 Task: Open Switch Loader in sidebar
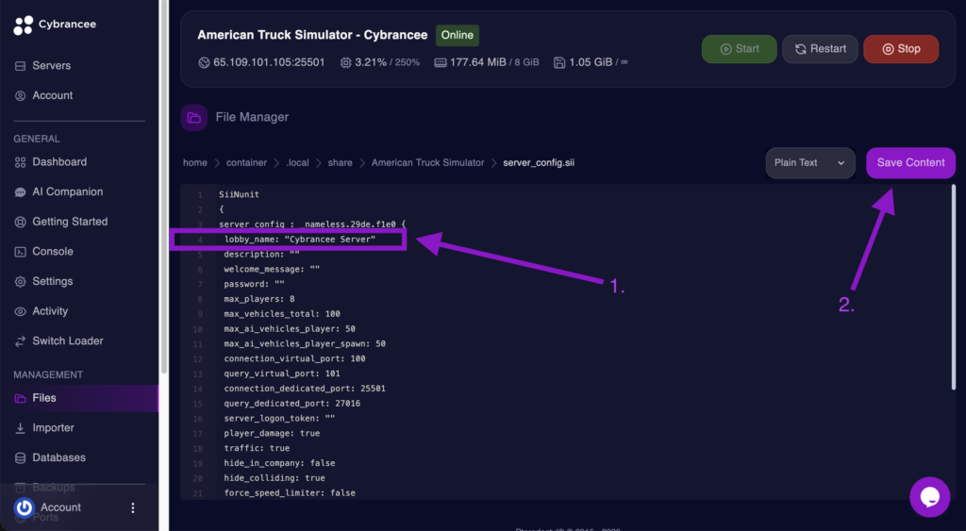point(68,340)
